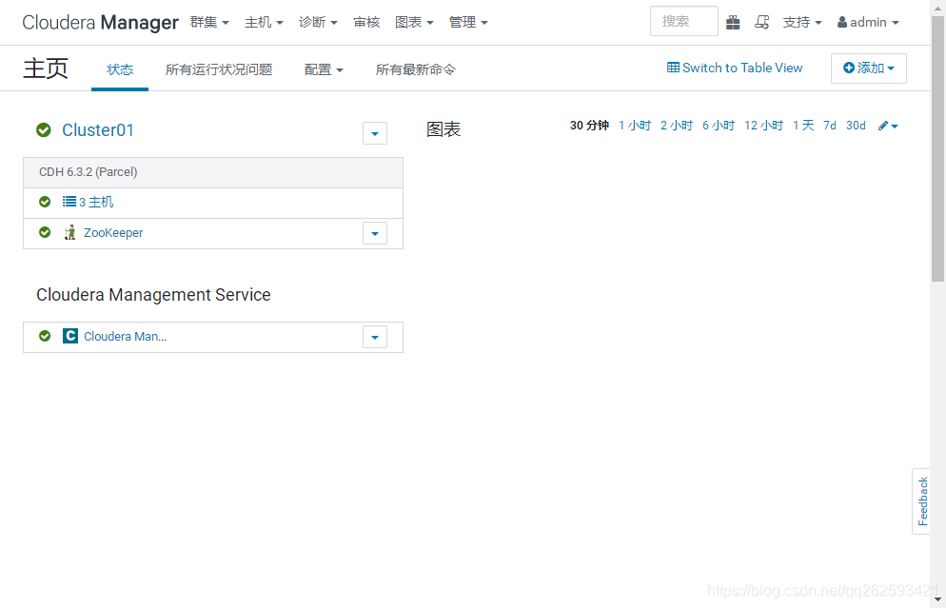This screenshot has width=946, height=608.
Task: Open the running commands icon in header
Action: click(x=762, y=22)
